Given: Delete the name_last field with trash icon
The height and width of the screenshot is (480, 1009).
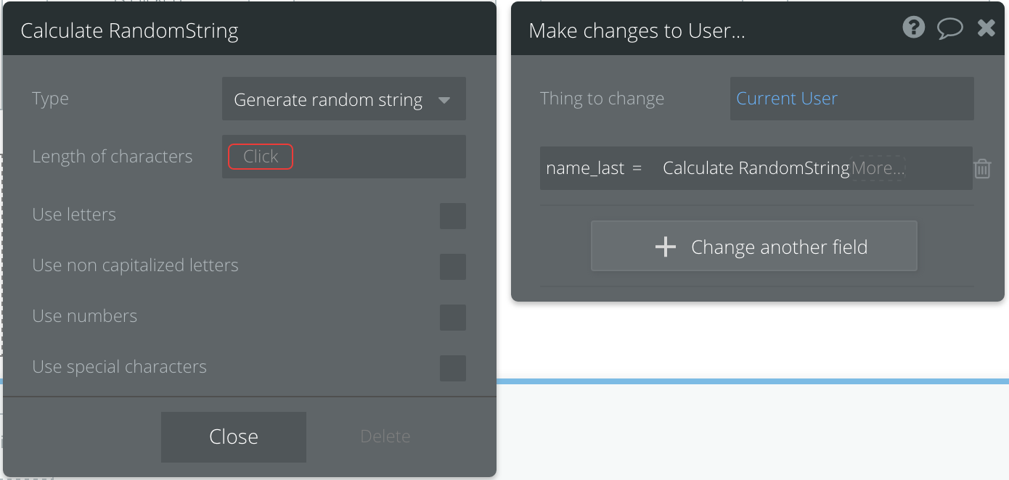Looking at the screenshot, I should click(982, 169).
